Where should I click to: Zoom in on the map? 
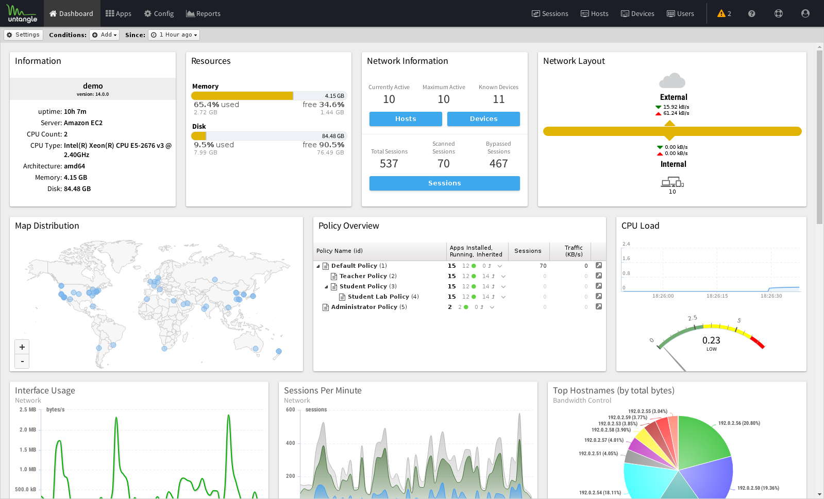click(22, 347)
